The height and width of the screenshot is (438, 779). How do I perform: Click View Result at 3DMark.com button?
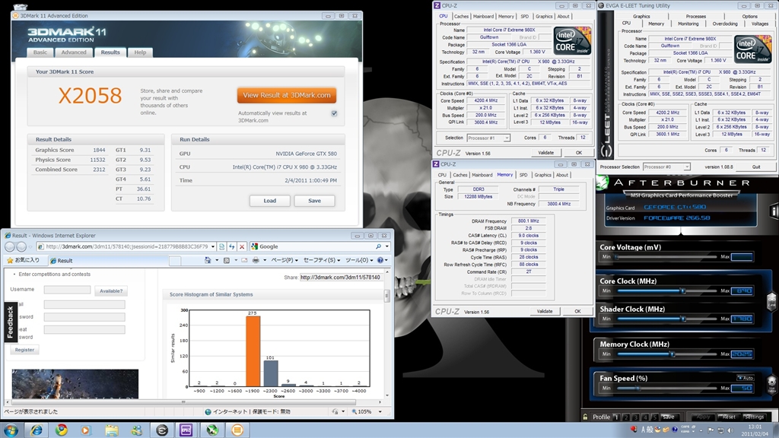click(286, 95)
